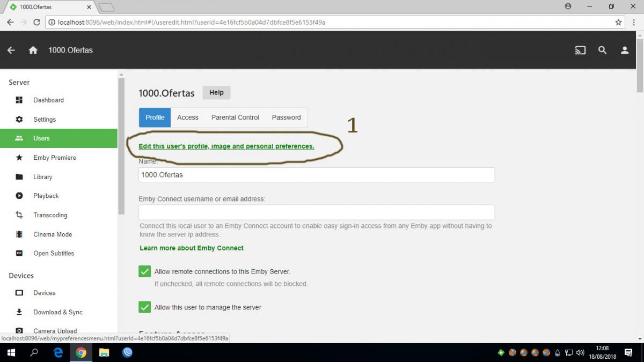Click the Settings gear icon in sidebar
This screenshot has width=644, height=362.
[x=19, y=119]
